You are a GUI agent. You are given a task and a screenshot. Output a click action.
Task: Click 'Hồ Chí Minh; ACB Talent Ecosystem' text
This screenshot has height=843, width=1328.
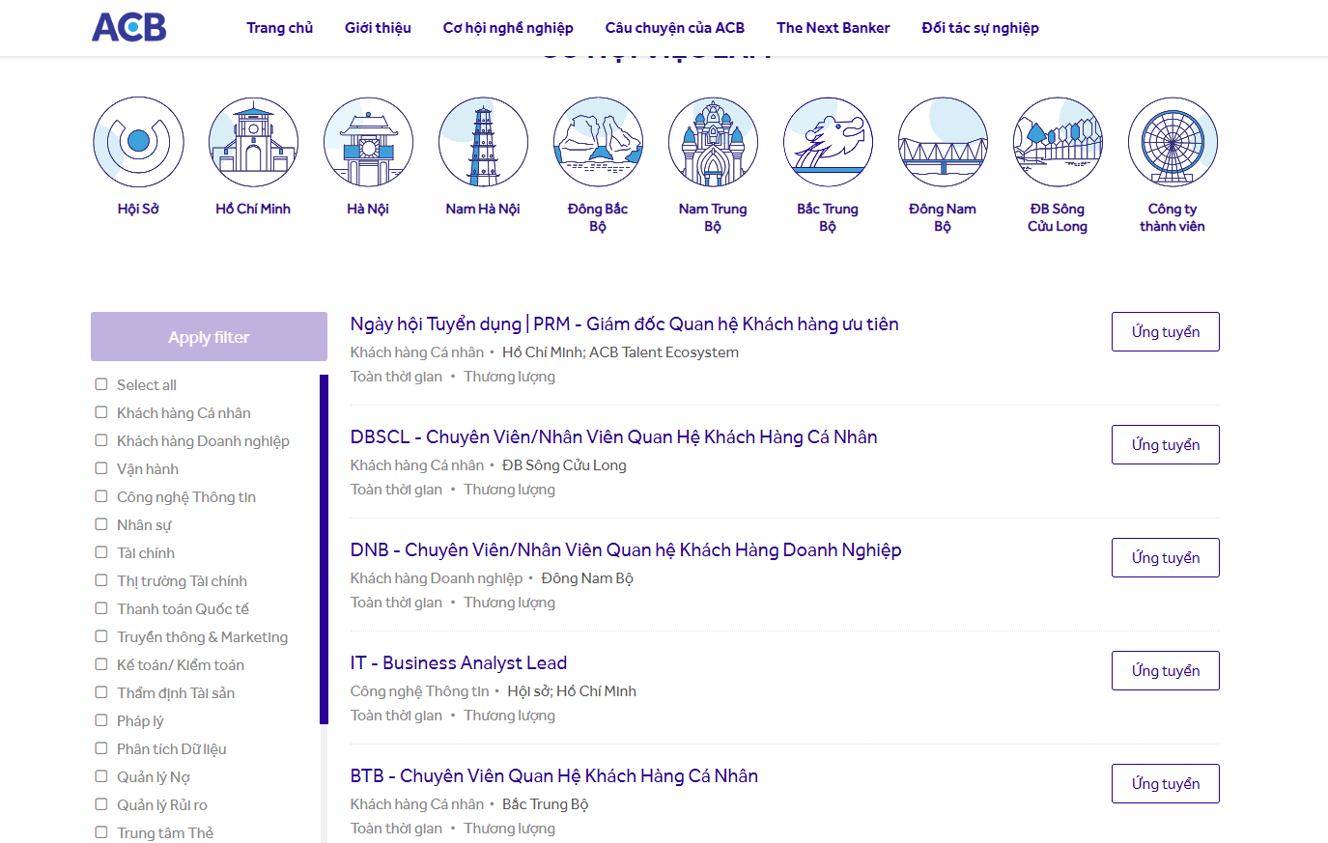(620, 352)
